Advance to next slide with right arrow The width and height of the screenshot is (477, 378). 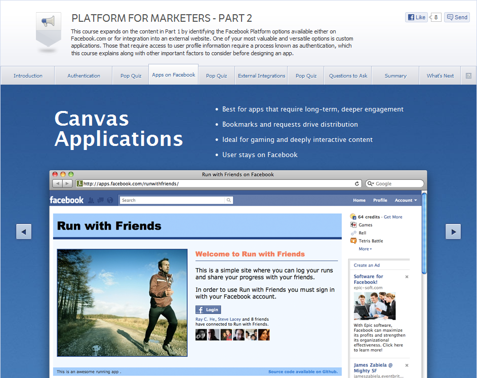pyautogui.click(x=453, y=232)
